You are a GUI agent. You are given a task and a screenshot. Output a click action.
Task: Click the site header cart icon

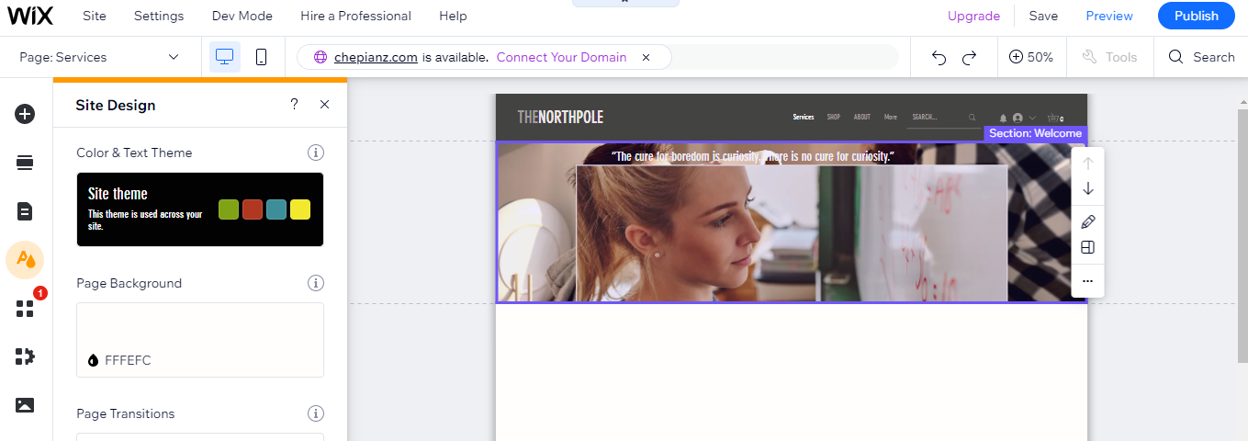tap(1054, 118)
